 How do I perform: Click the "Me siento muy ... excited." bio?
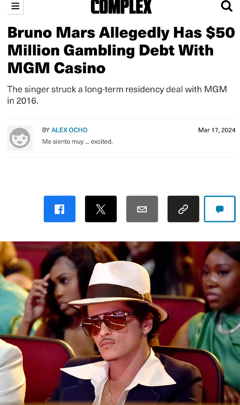click(77, 142)
